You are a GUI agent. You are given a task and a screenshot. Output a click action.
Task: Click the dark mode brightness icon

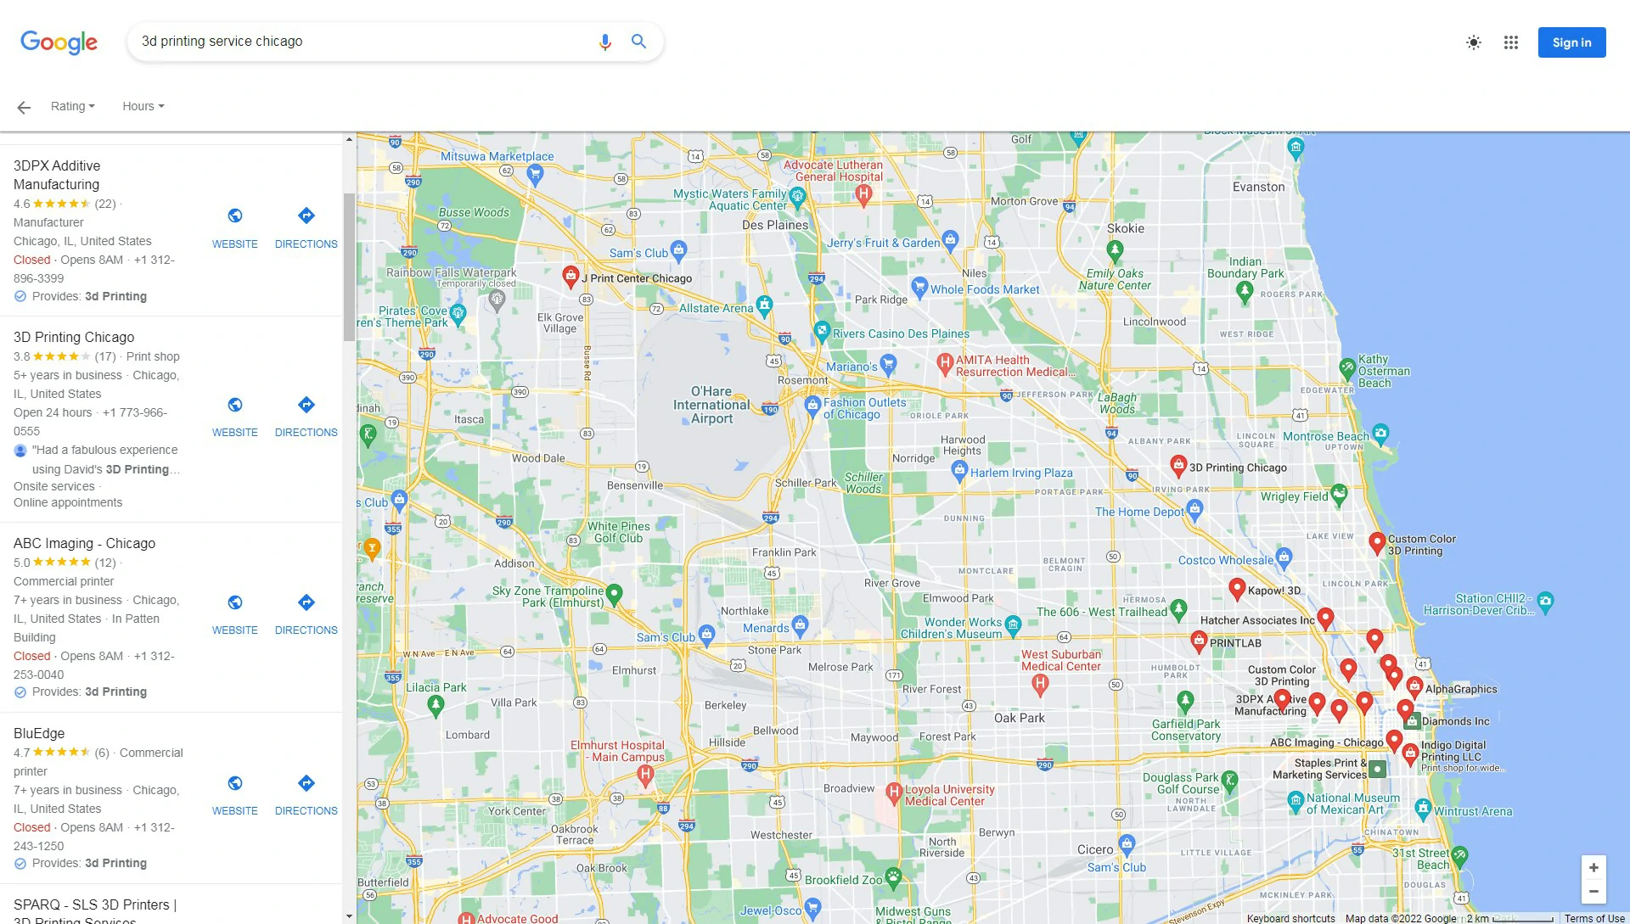(1474, 42)
